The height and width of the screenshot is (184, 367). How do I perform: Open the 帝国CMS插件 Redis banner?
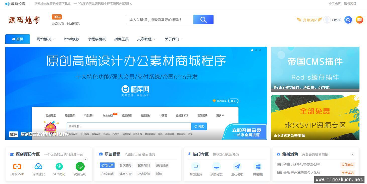pos(315,69)
